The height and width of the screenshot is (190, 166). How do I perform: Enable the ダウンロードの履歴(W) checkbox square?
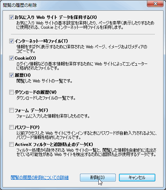(11, 92)
